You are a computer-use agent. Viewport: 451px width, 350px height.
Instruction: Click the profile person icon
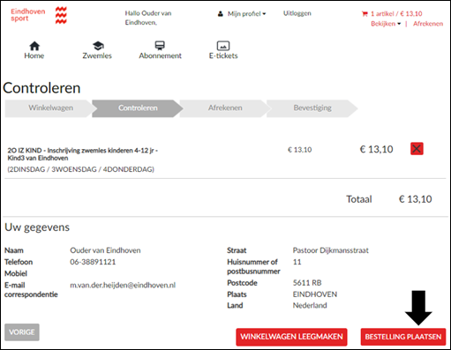coord(220,13)
